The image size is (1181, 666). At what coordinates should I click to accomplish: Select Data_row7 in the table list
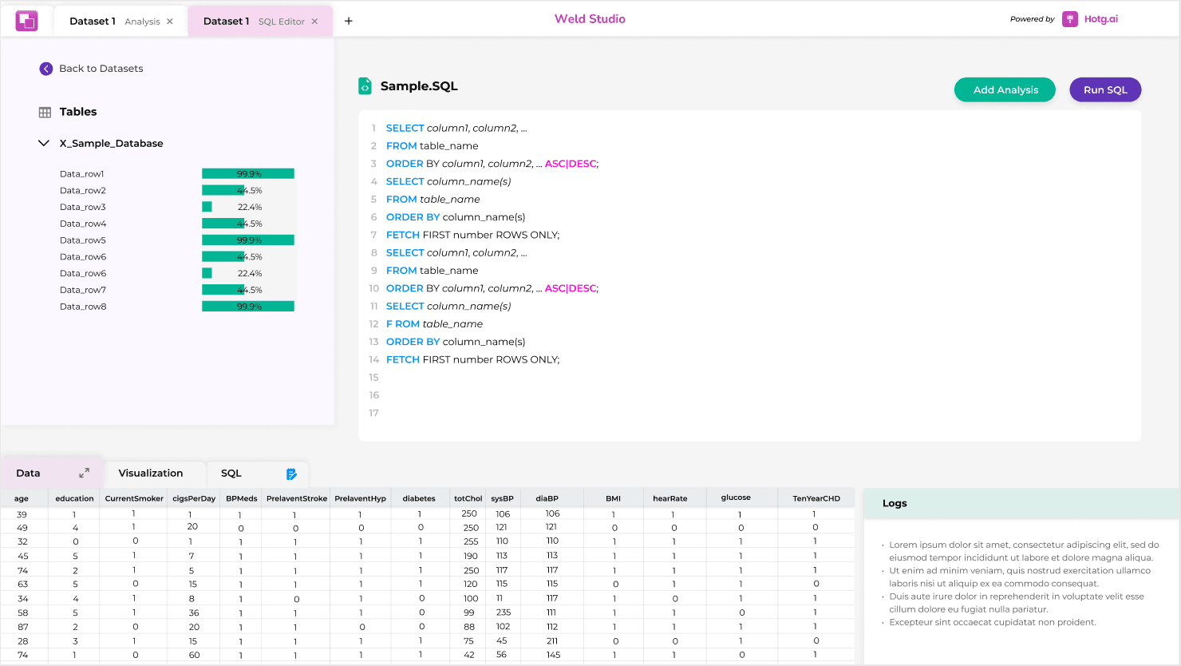point(83,290)
